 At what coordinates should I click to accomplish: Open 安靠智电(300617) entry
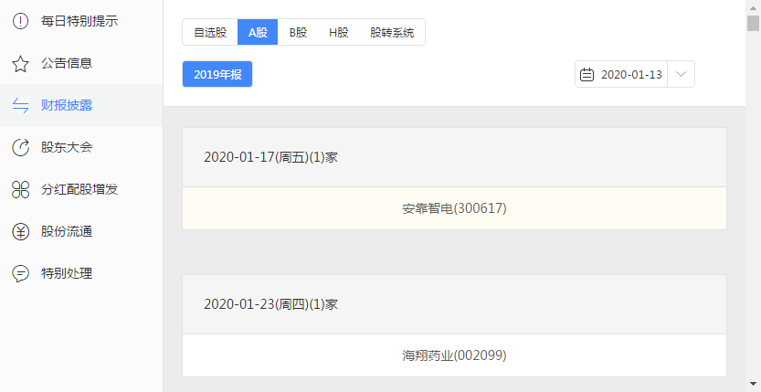(x=454, y=208)
